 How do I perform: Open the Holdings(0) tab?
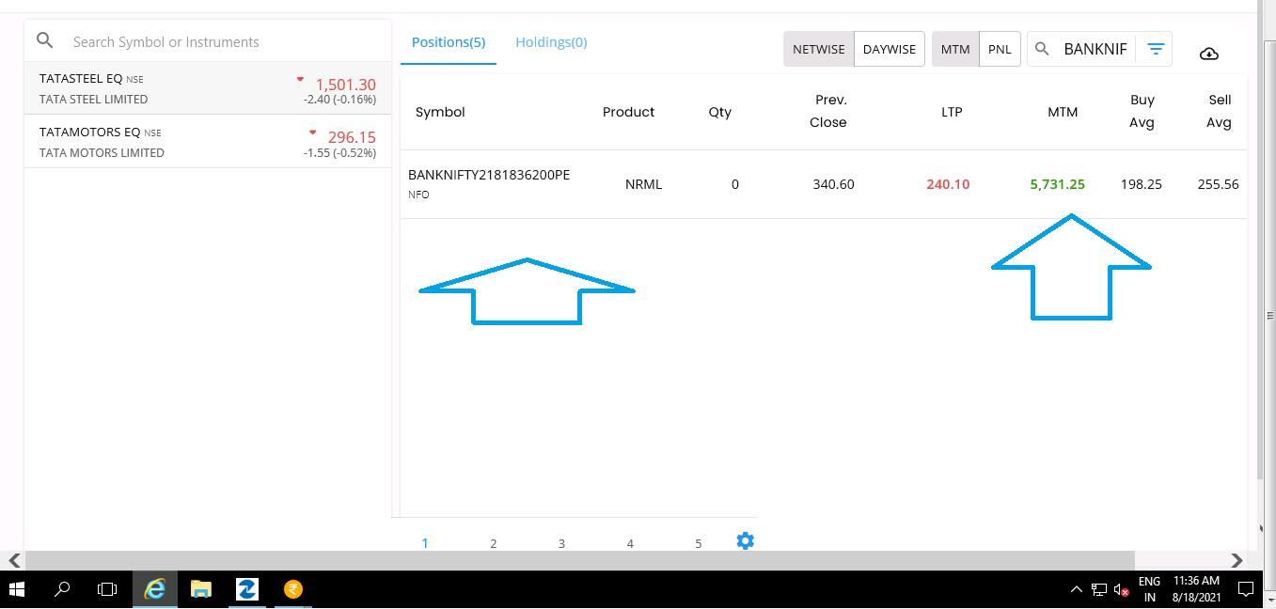tap(551, 42)
